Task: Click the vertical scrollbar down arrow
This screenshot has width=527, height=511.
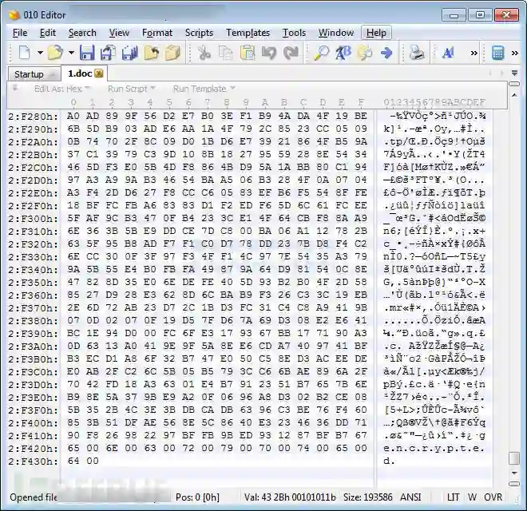Action: coord(514,473)
